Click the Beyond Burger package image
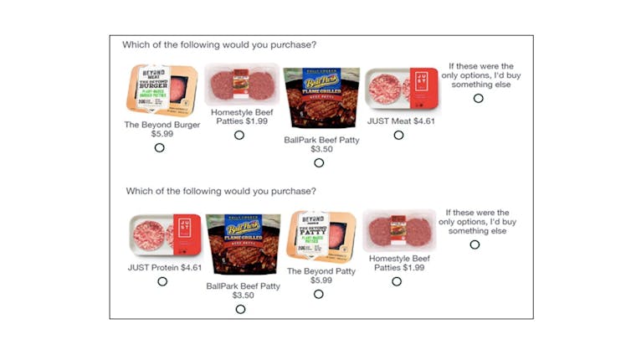 click(162, 90)
